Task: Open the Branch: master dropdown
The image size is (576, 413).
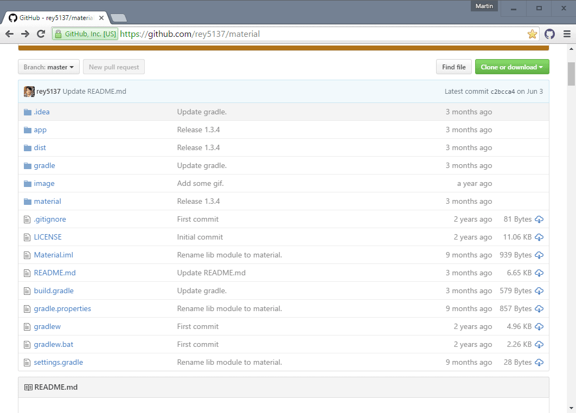Action: (48, 67)
